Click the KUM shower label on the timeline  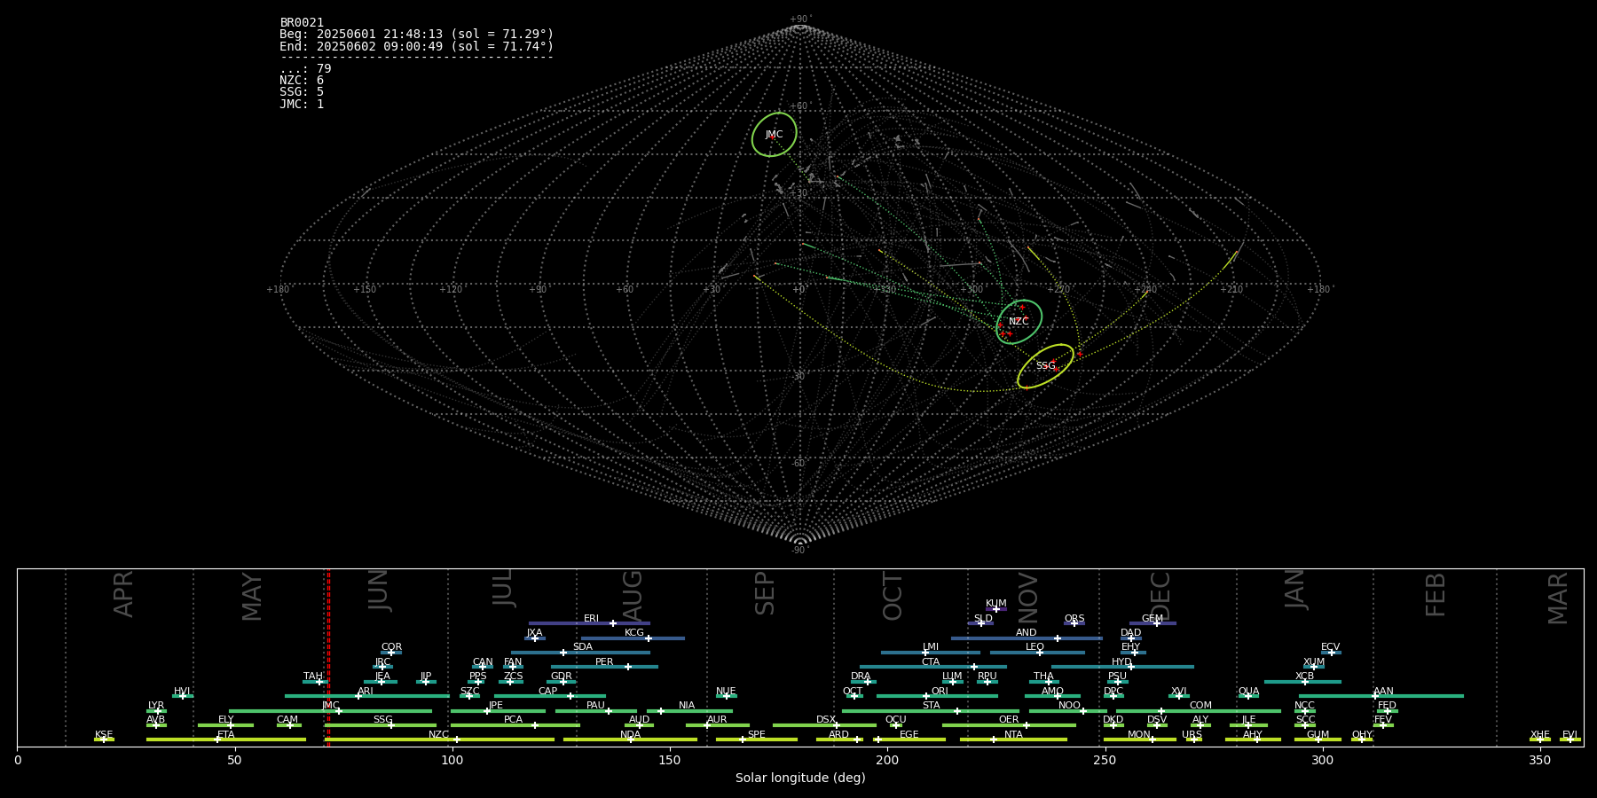coord(995,604)
